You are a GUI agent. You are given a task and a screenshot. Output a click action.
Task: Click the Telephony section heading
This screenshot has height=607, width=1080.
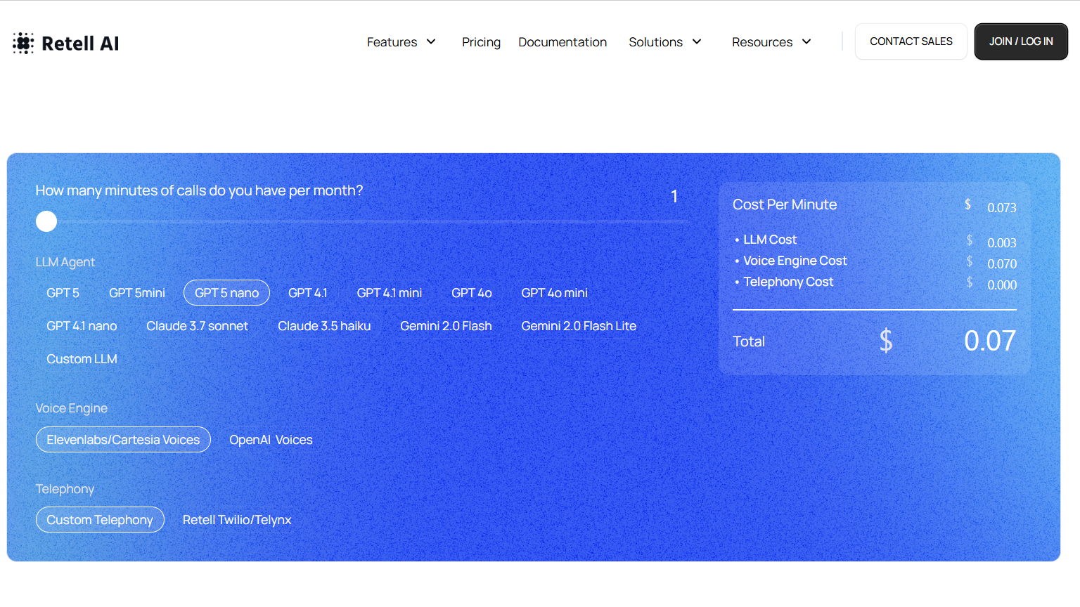[x=65, y=489]
